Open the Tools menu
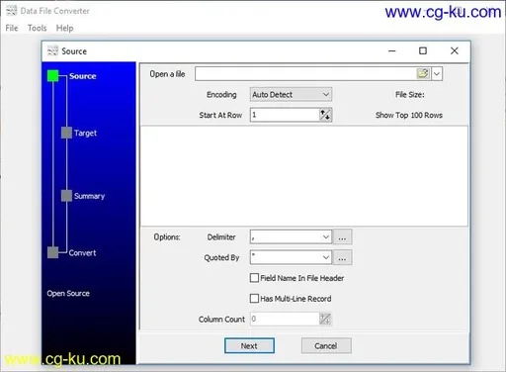This screenshot has height=372, width=506. 37,28
